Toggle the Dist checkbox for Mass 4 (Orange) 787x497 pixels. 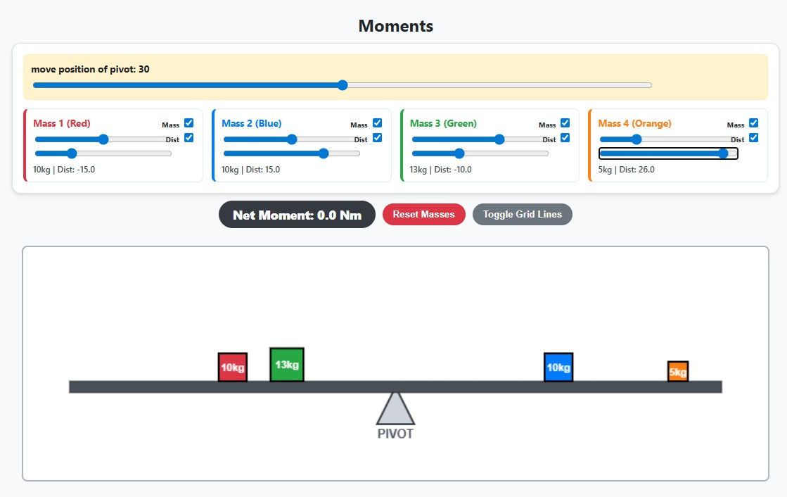click(754, 137)
